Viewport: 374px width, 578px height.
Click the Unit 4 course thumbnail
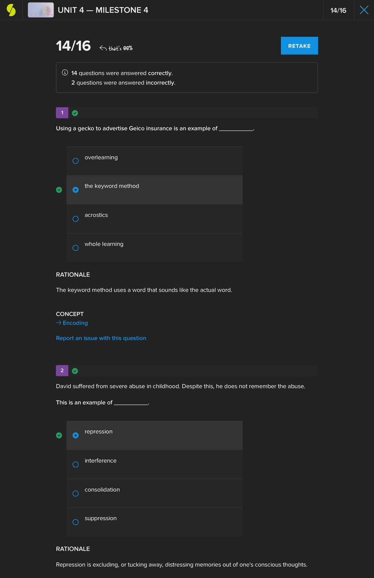(x=41, y=10)
